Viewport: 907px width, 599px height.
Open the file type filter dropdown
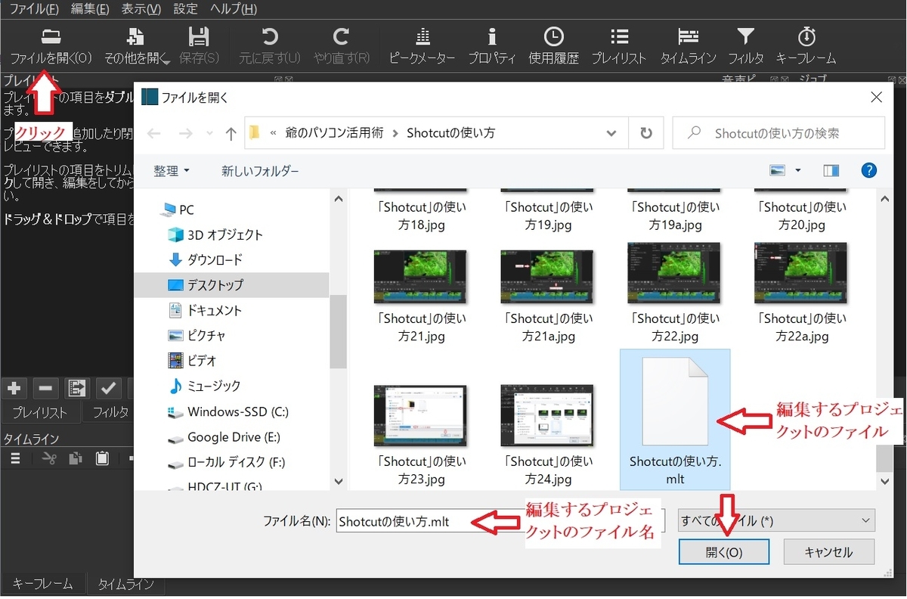click(x=777, y=520)
